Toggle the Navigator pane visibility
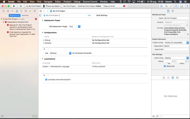Screen dimensions: 190x119 [x=177, y=6]
